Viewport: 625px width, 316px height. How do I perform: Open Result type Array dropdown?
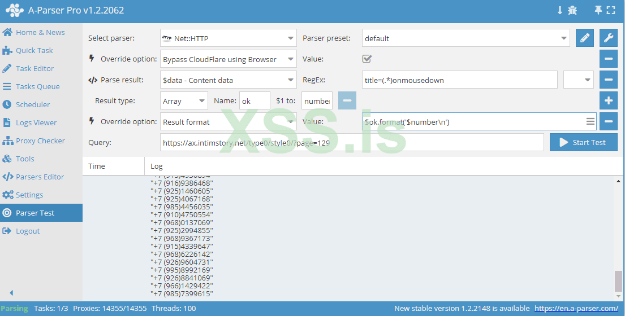point(184,101)
